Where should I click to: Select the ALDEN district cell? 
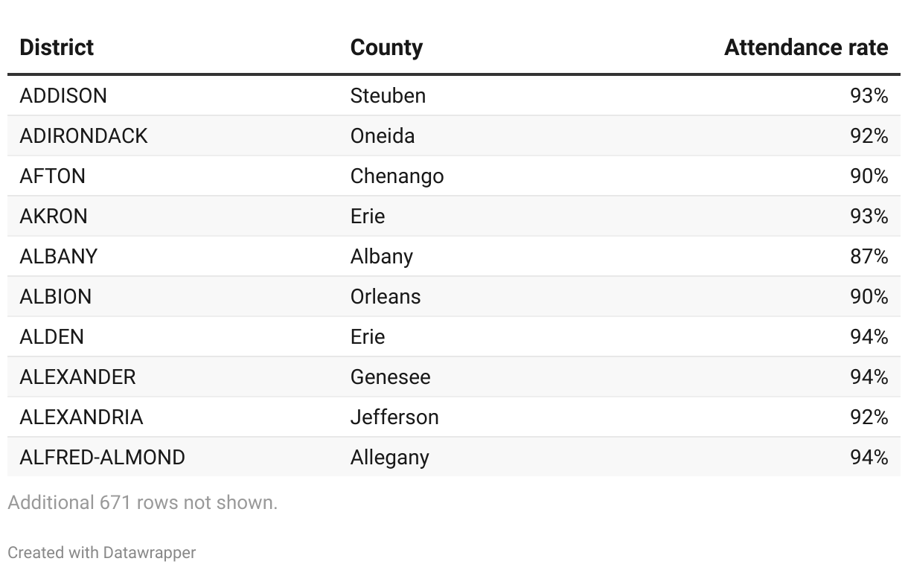click(52, 337)
